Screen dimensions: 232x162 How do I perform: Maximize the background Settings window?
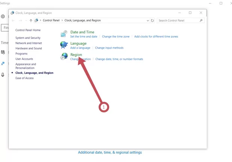[221, 3]
